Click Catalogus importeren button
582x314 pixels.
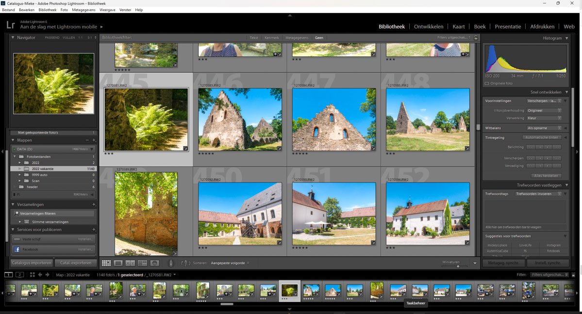pos(32,263)
